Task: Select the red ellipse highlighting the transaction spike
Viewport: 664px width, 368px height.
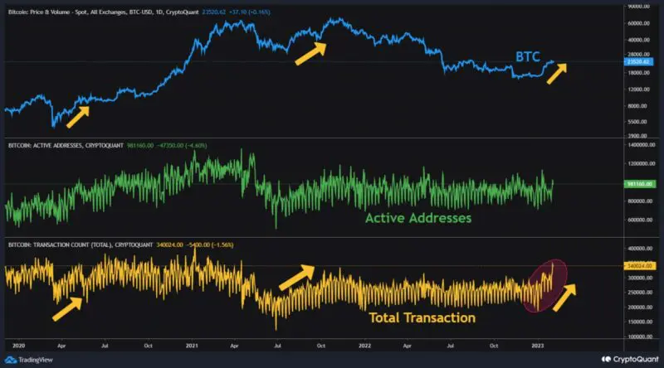Action: (547, 286)
